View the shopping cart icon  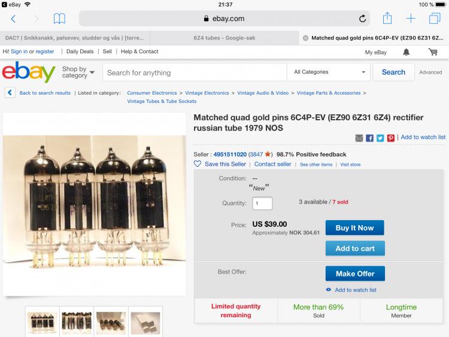click(x=433, y=52)
